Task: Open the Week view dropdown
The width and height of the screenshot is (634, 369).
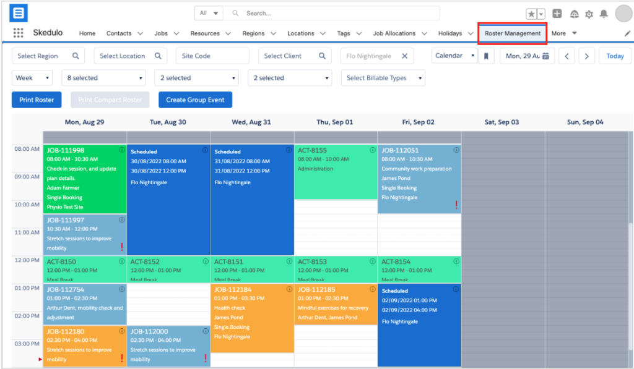Action: pyautogui.click(x=32, y=78)
